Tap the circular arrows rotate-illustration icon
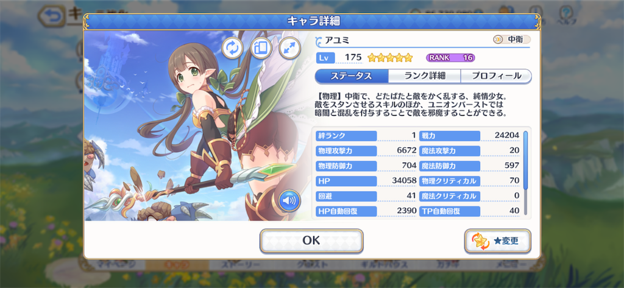The height and width of the screenshot is (288, 624). pyautogui.click(x=232, y=47)
